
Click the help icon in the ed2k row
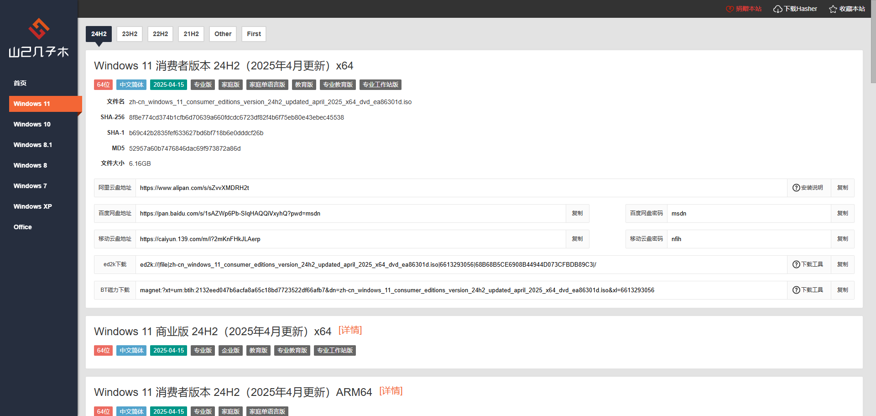click(x=796, y=264)
